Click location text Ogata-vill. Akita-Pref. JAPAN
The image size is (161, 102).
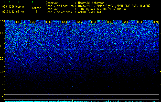100,6
